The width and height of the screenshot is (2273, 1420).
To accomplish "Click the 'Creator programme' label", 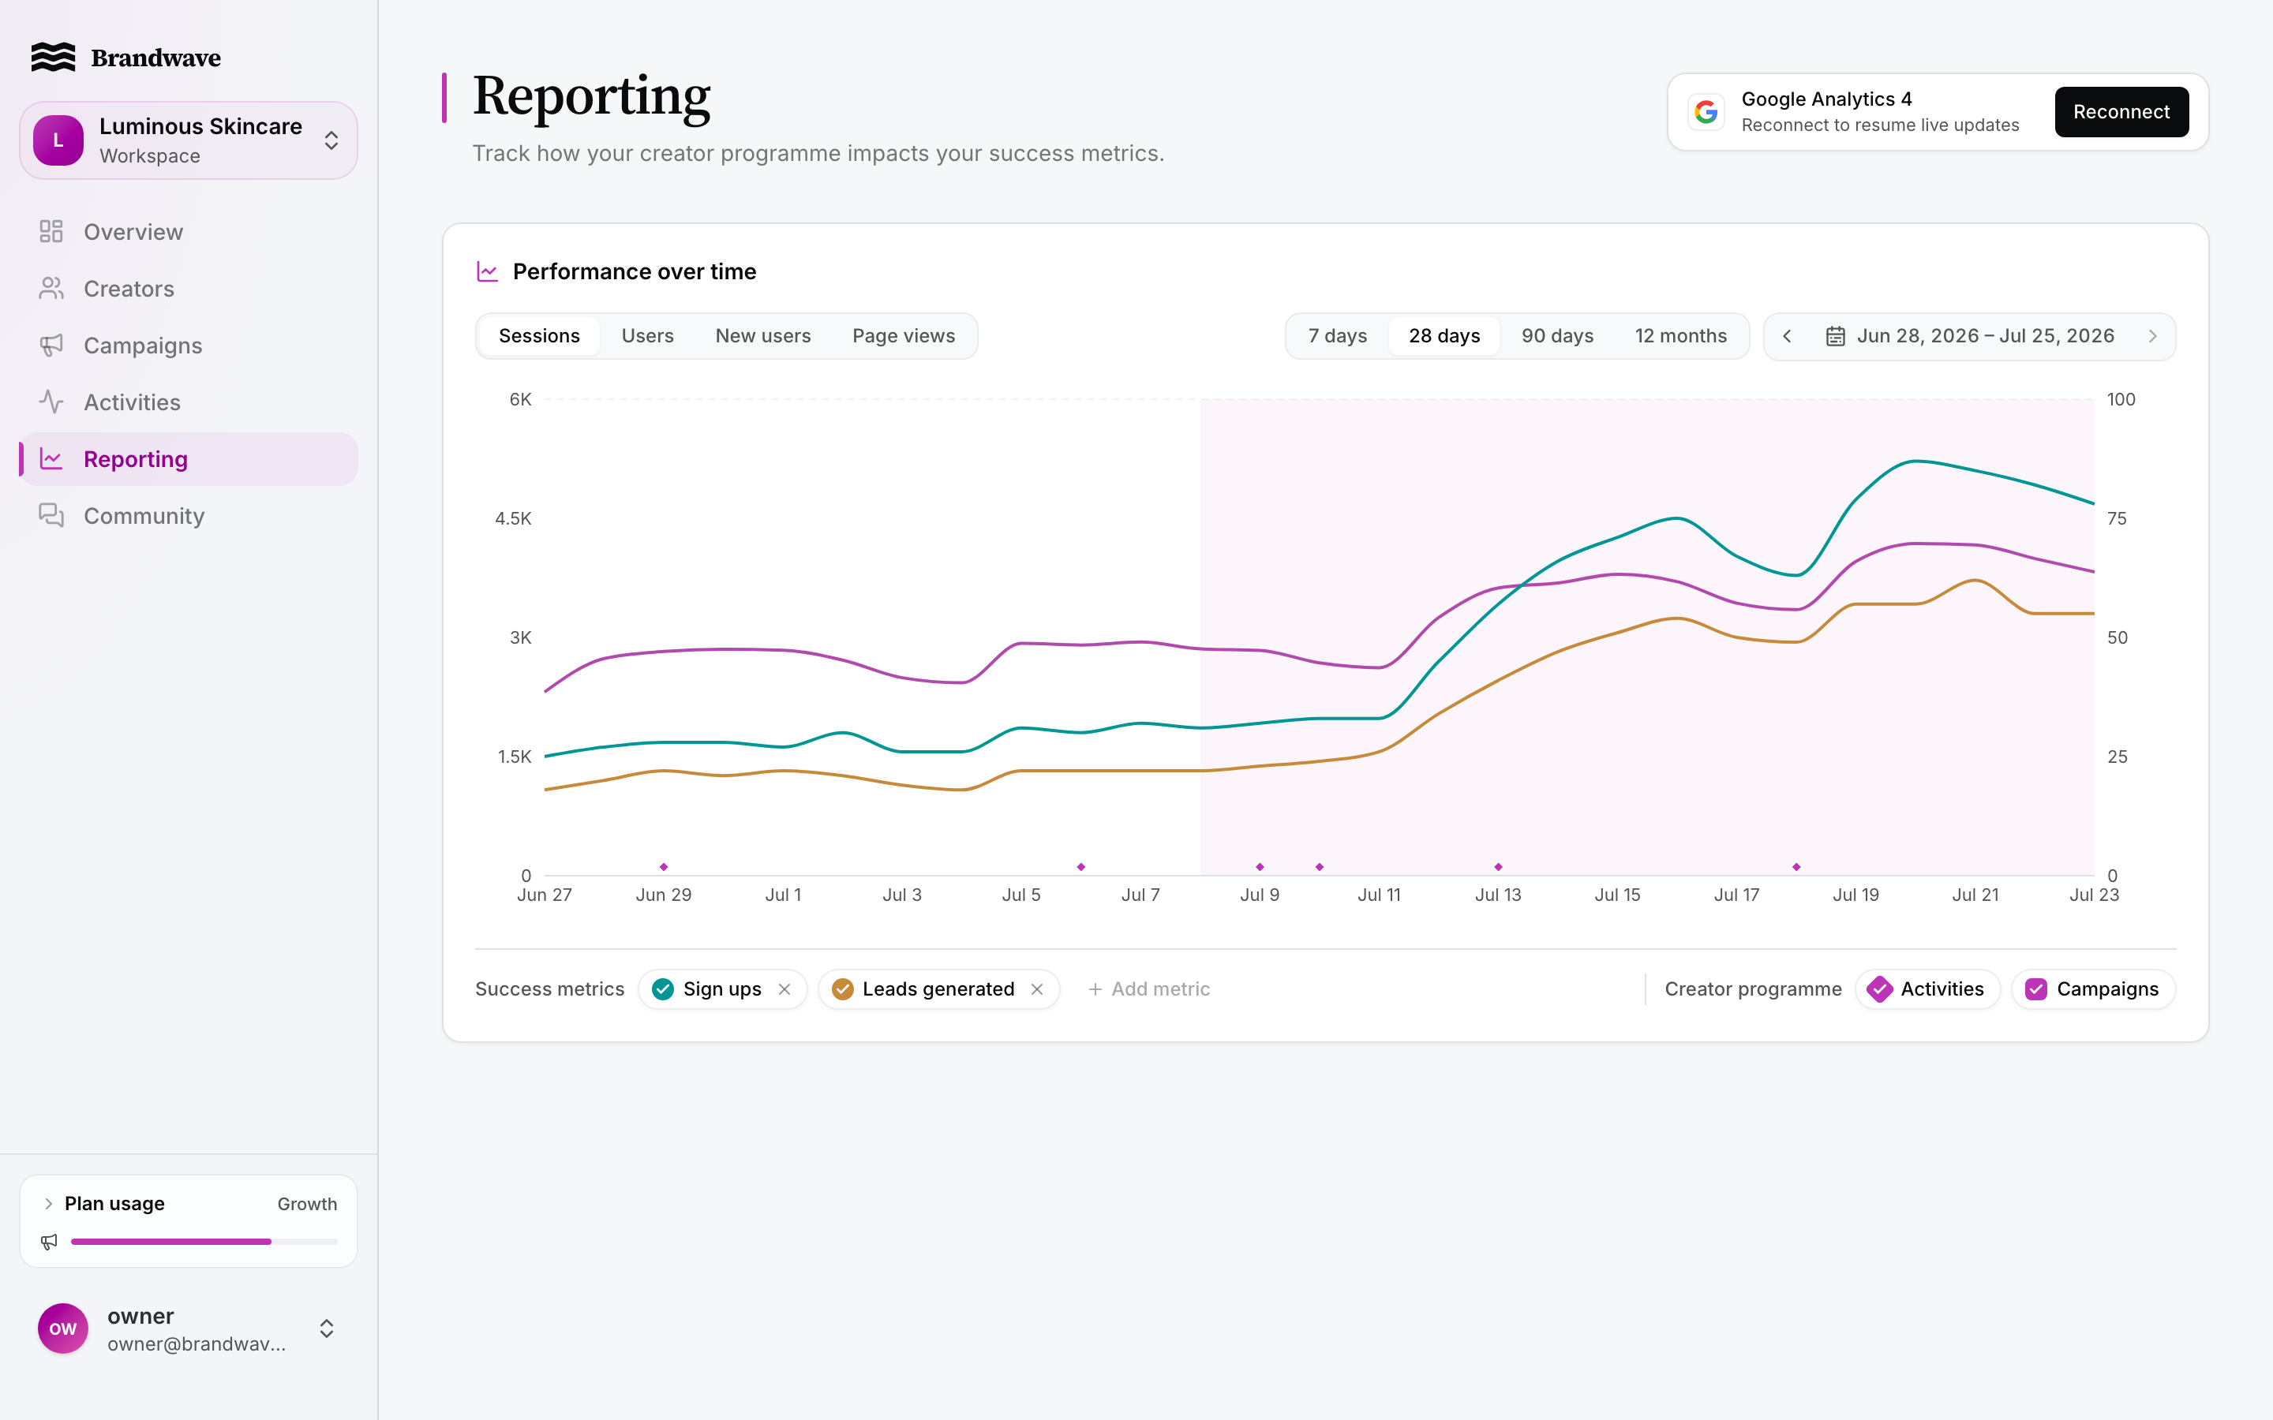I will 1753,989.
